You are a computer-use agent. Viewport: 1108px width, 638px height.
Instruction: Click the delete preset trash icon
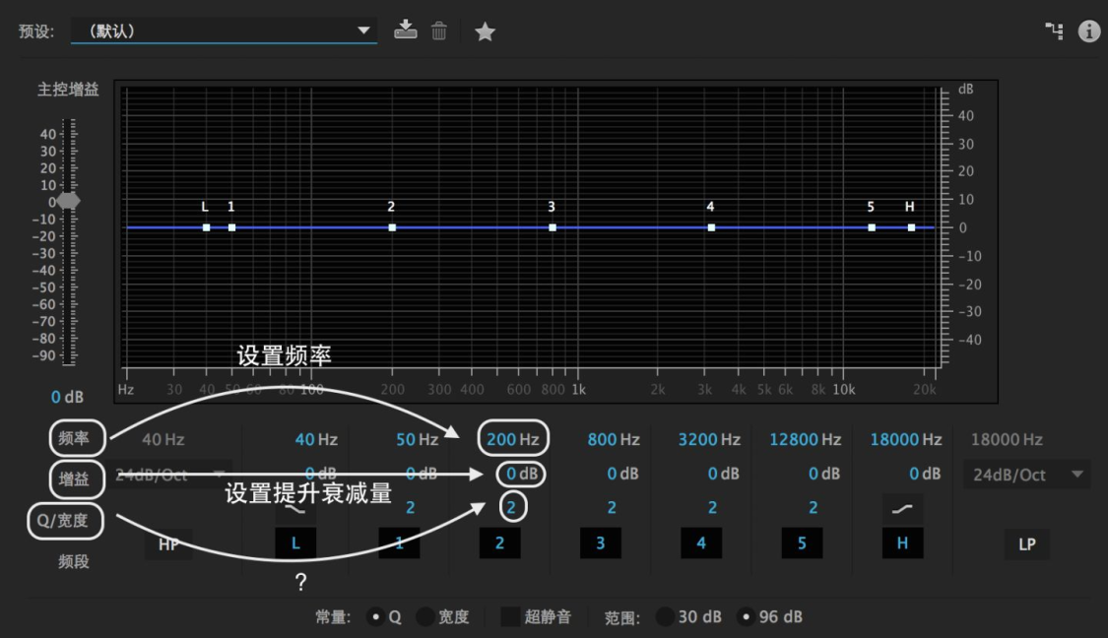439,31
